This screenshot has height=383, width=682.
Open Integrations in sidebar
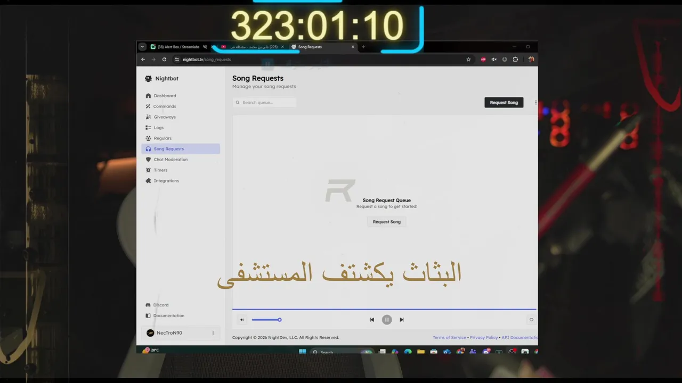pyautogui.click(x=181, y=181)
